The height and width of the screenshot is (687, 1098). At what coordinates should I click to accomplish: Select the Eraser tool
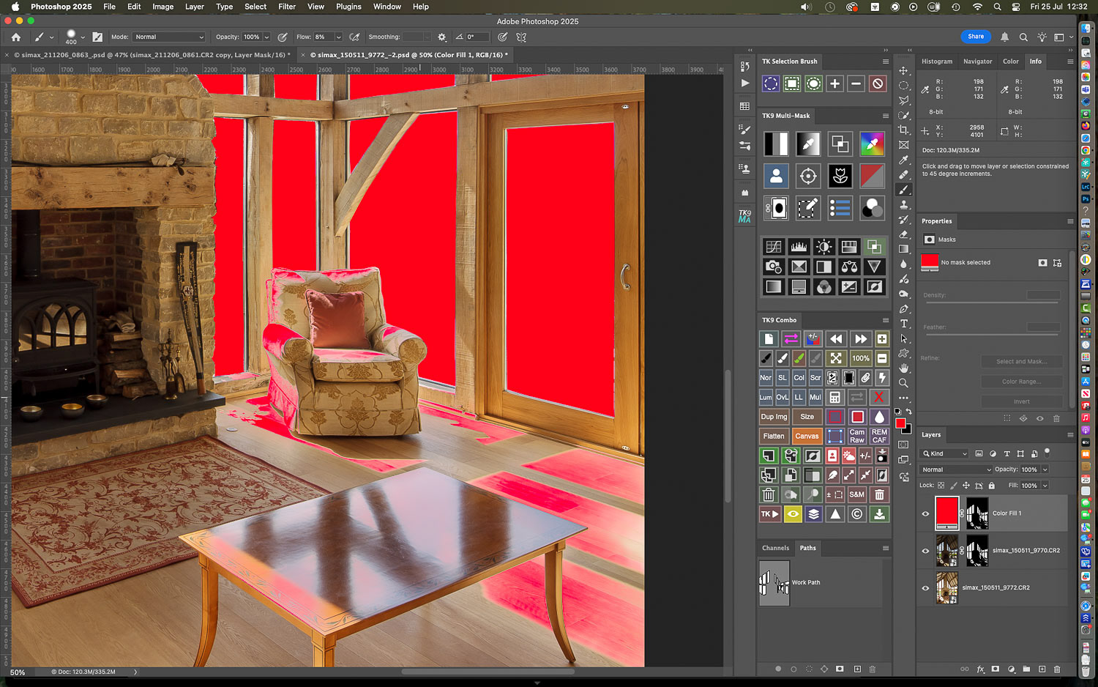click(x=904, y=235)
